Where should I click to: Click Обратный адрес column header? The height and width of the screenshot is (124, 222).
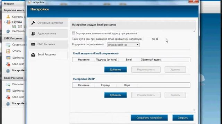(x=151, y=60)
